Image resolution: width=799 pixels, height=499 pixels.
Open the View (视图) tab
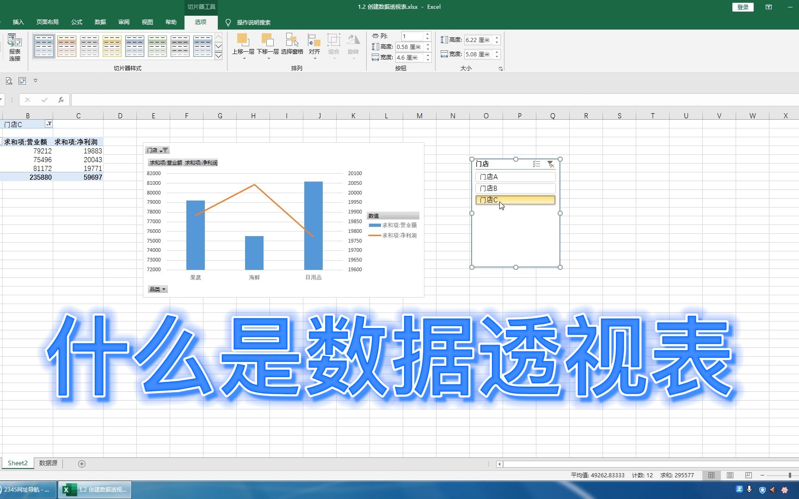(x=148, y=22)
